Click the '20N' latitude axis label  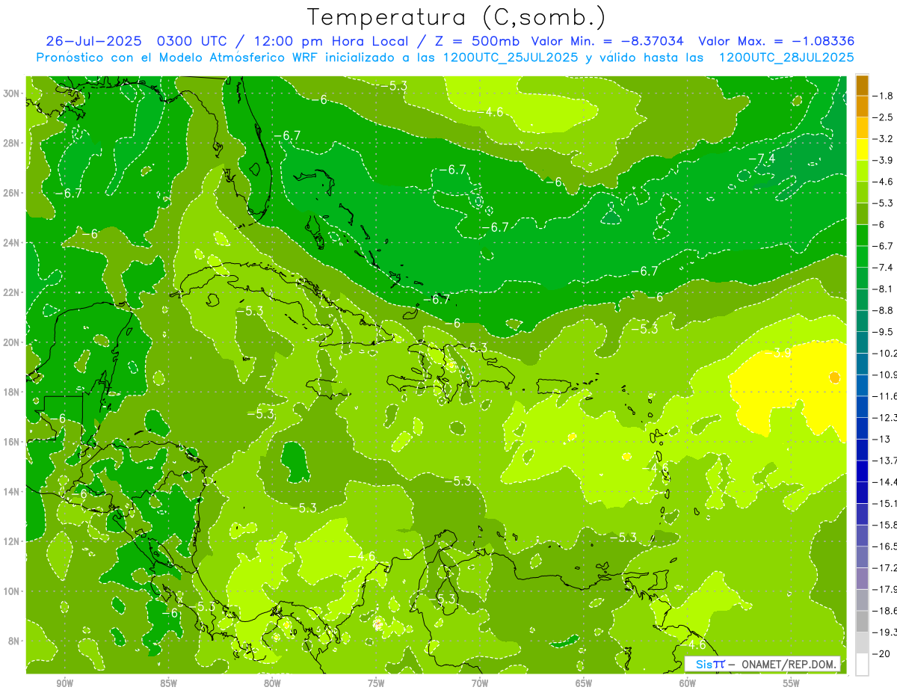coord(11,342)
